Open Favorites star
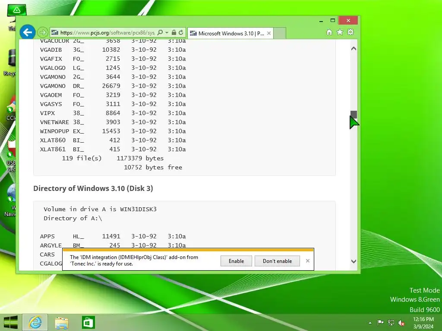442x331 pixels. click(x=340, y=32)
